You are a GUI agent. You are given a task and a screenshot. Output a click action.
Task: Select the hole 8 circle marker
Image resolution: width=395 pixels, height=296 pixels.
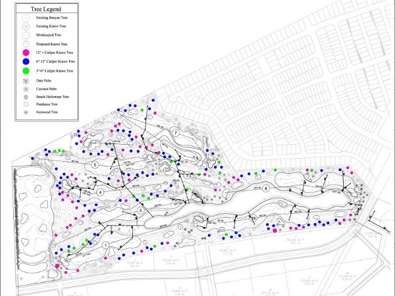tap(265, 188)
